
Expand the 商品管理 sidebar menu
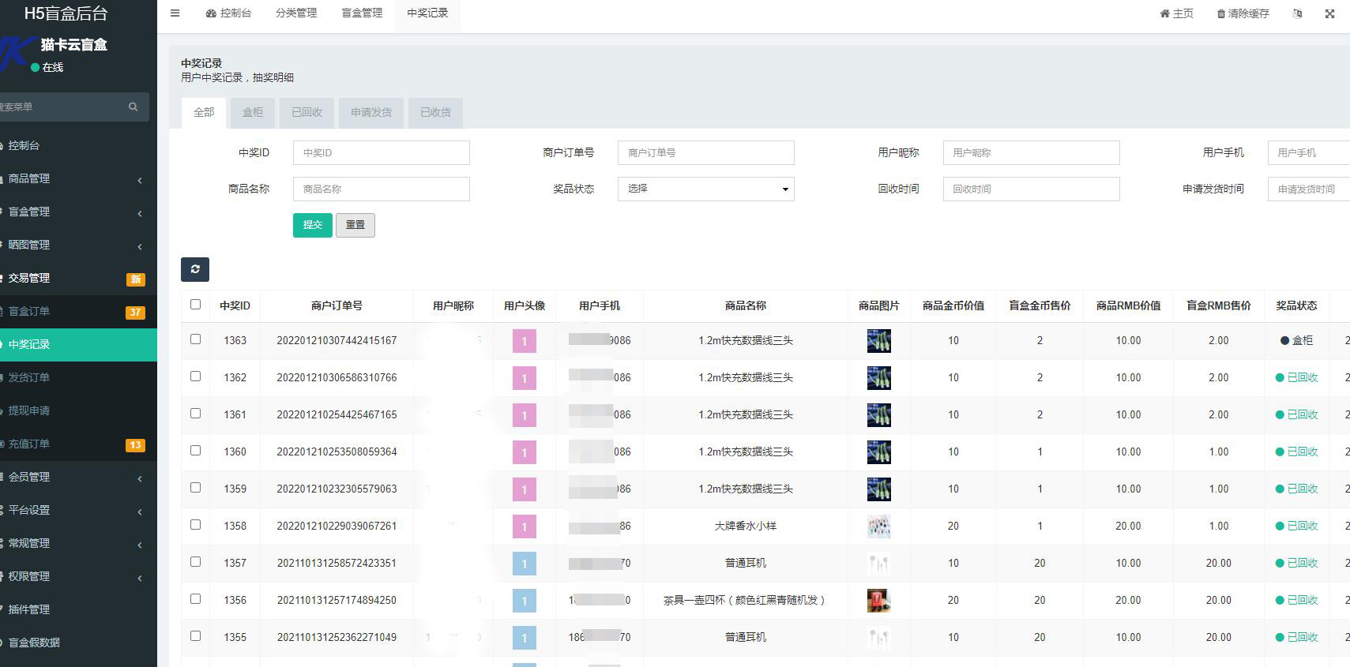[78, 179]
